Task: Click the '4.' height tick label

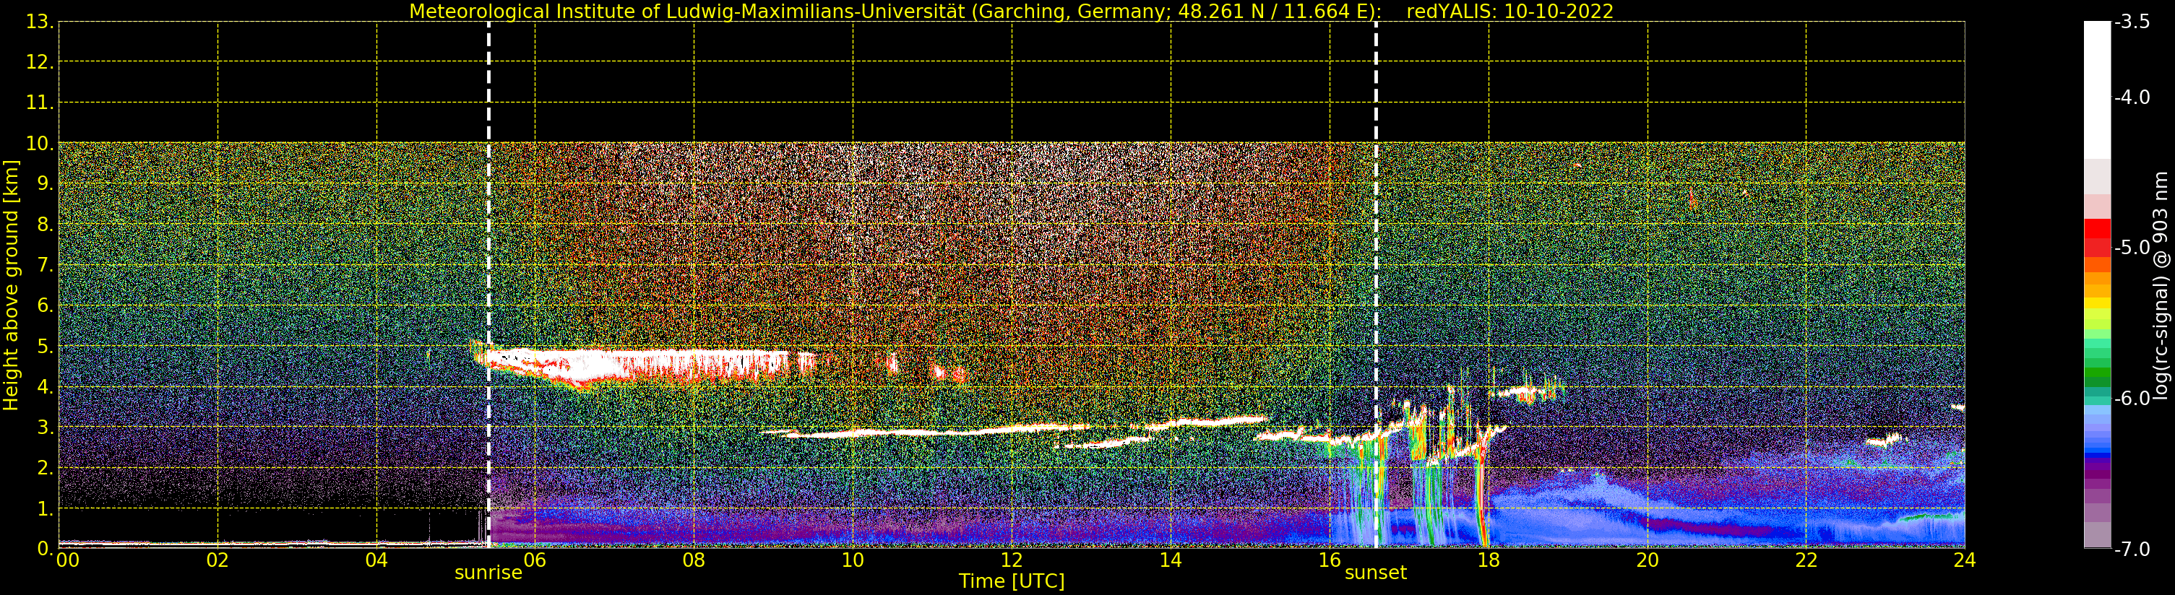Action: tap(46, 386)
